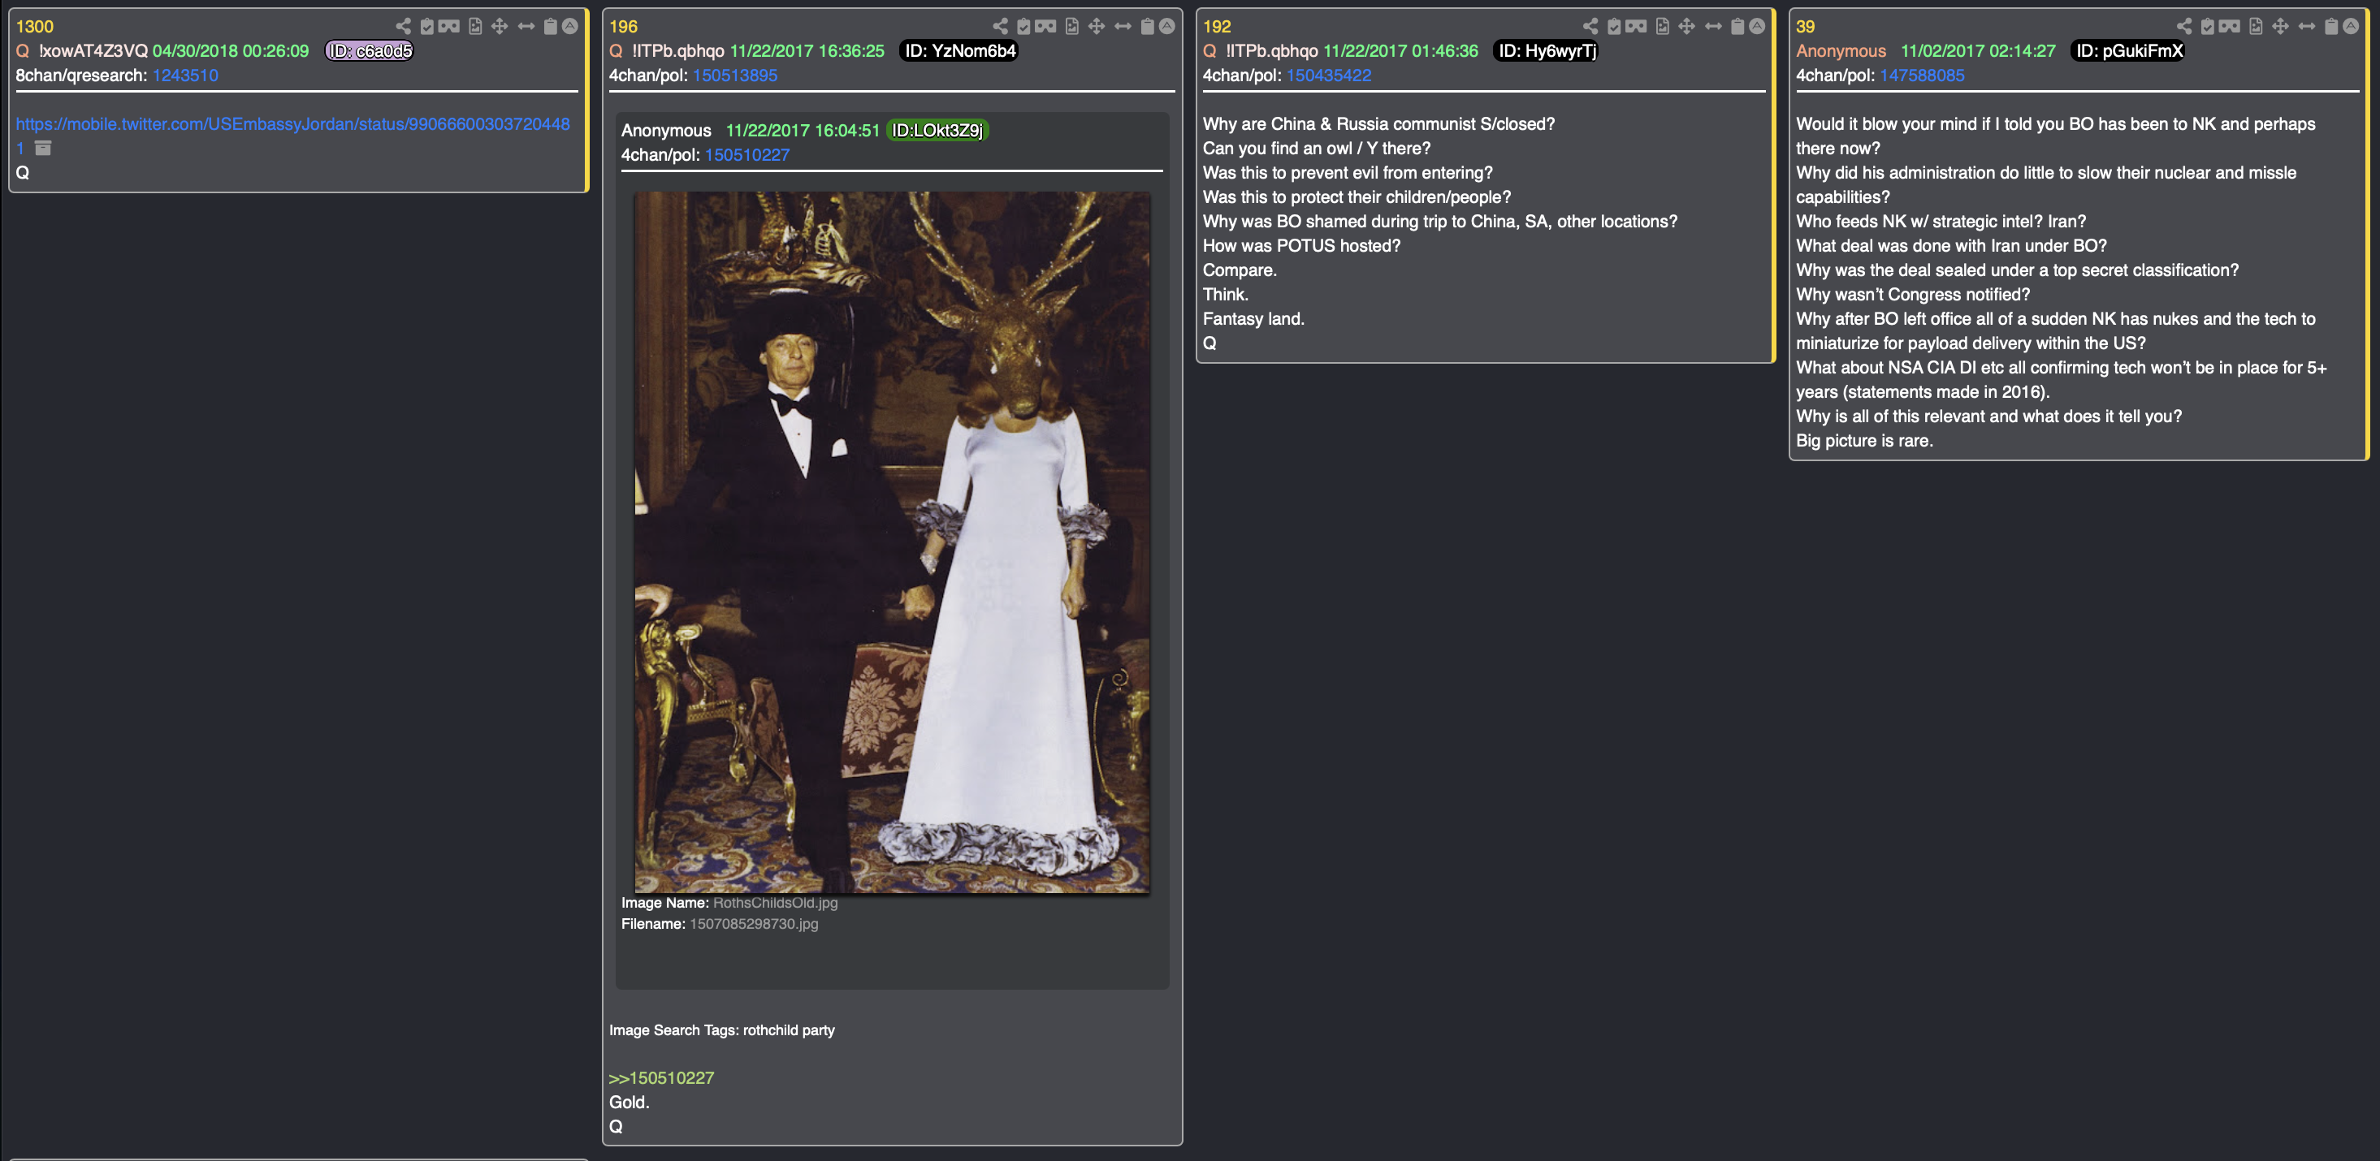Click the clipboard-check icon on post 196
This screenshot has width=2380, height=1161.
coord(1023,26)
